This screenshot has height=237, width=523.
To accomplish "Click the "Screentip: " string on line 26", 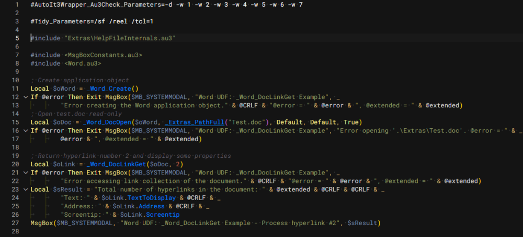I will click(85, 215).
